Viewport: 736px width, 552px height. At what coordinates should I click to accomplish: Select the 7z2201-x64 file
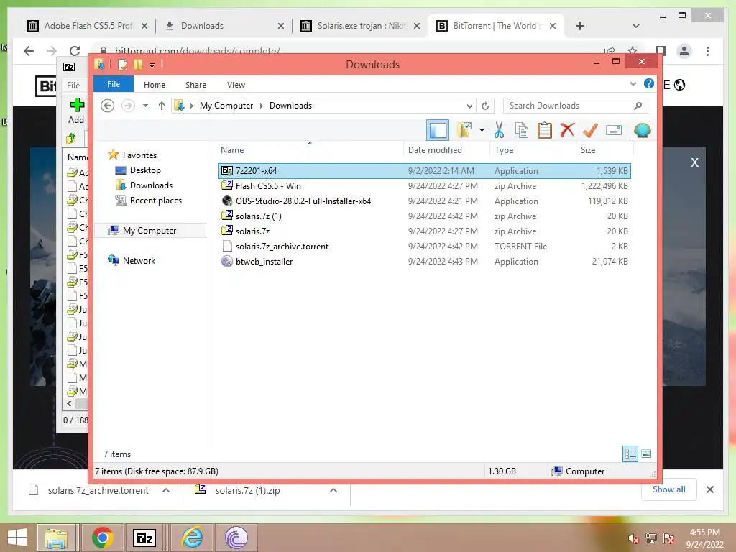coord(424,171)
